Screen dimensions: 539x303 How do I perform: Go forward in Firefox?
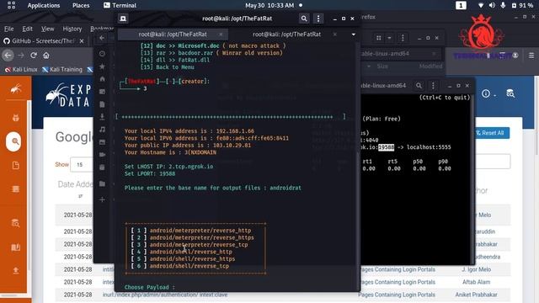[21, 56]
